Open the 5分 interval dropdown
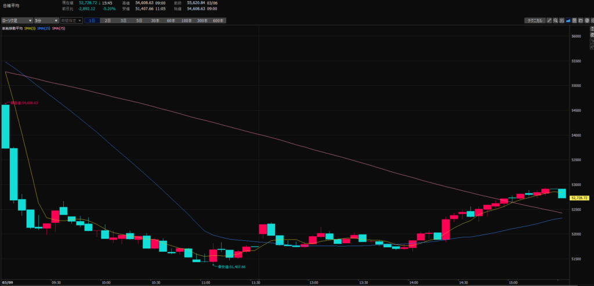 (46, 20)
